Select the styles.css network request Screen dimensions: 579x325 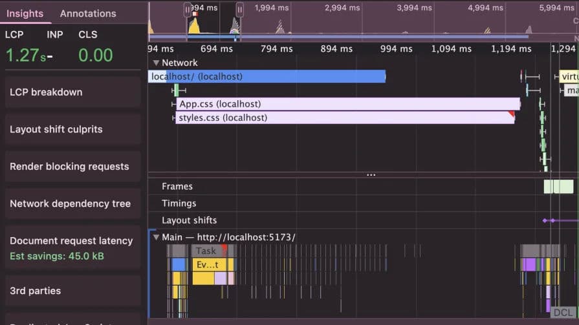tap(345, 118)
